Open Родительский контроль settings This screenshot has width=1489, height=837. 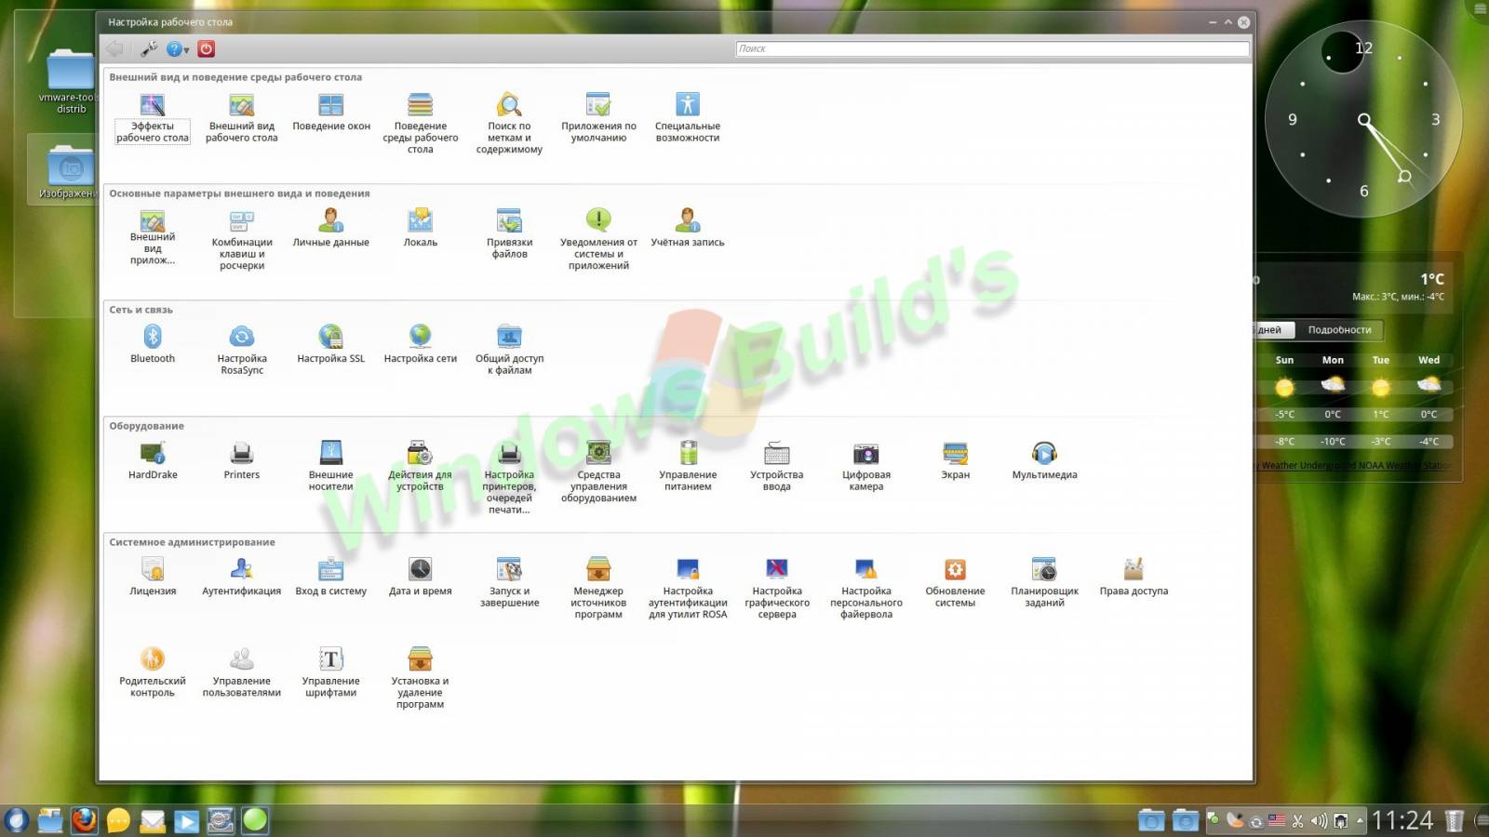point(153,673)
